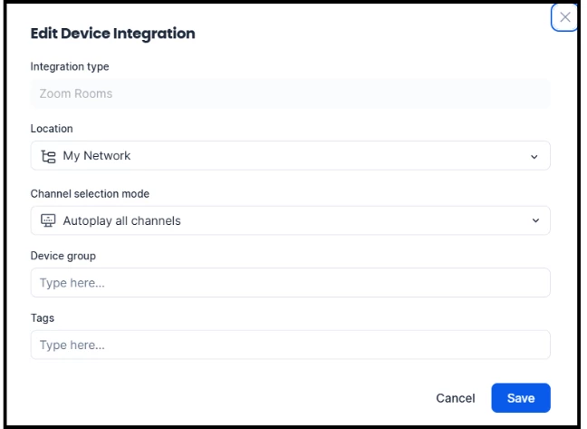587x429 pixels.
Task: Click the 'Tags' field label
Action: (x=43, y=318)
